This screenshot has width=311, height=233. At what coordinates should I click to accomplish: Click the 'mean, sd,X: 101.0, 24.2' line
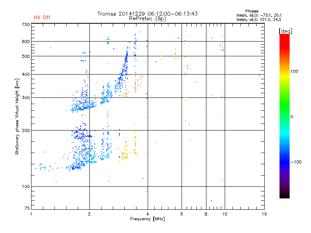(x=259, y=19)
